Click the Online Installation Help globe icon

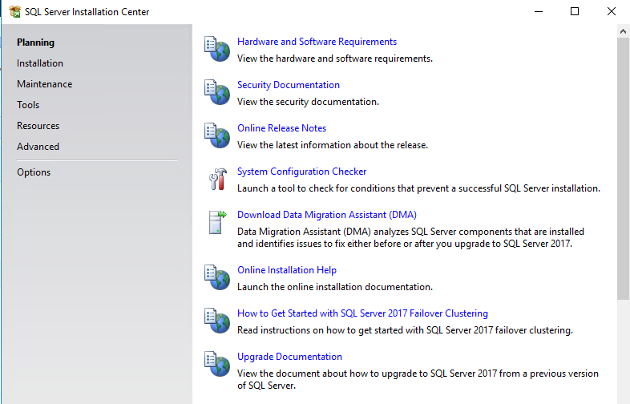pos(217,277)
